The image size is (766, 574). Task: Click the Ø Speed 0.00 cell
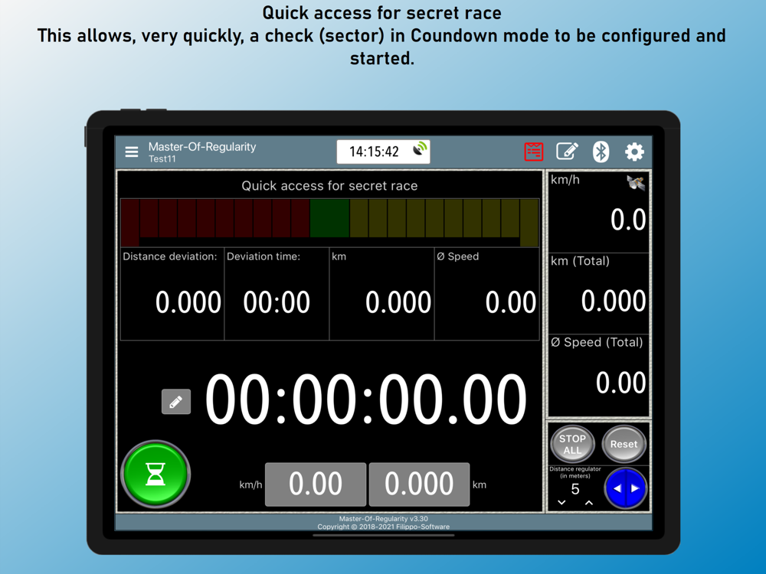(x=486, y=294)
